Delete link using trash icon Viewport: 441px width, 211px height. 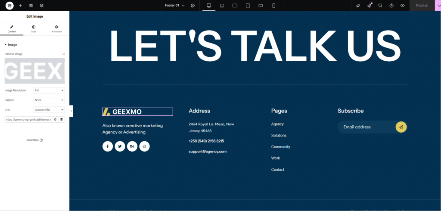point(61,119)
